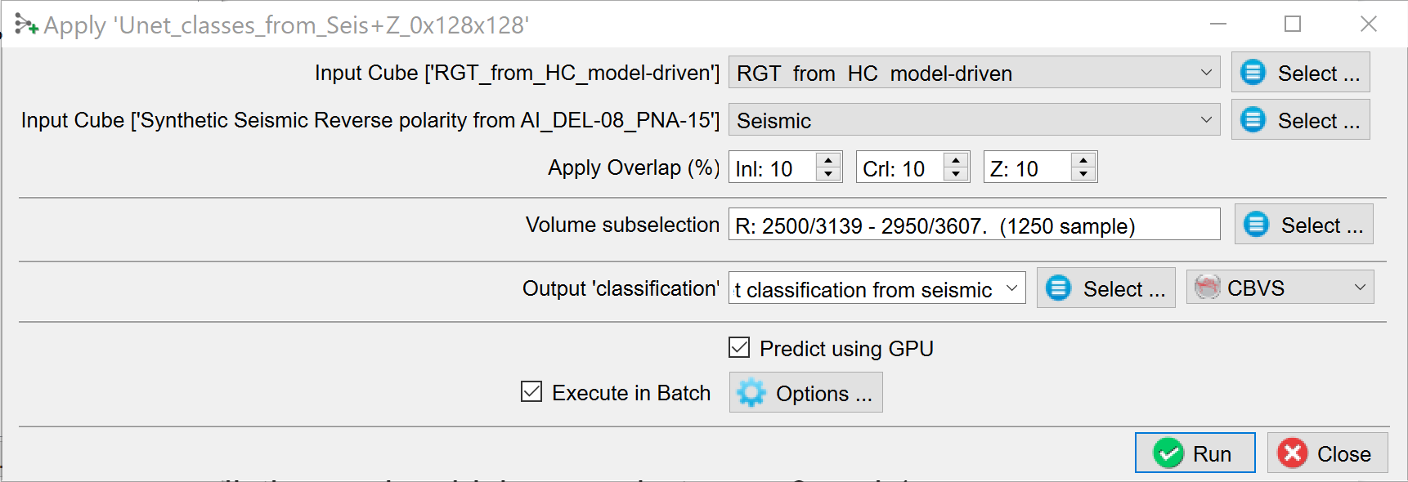Expand RGT from HC model-driven dropdown

1206,73
